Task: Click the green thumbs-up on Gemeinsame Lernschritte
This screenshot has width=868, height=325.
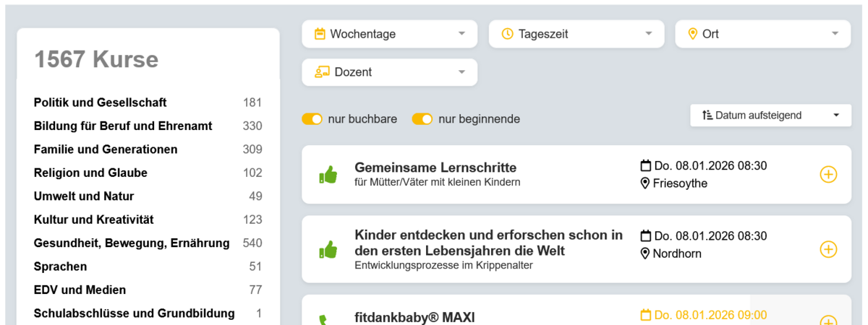Action: tap(328, 175)
